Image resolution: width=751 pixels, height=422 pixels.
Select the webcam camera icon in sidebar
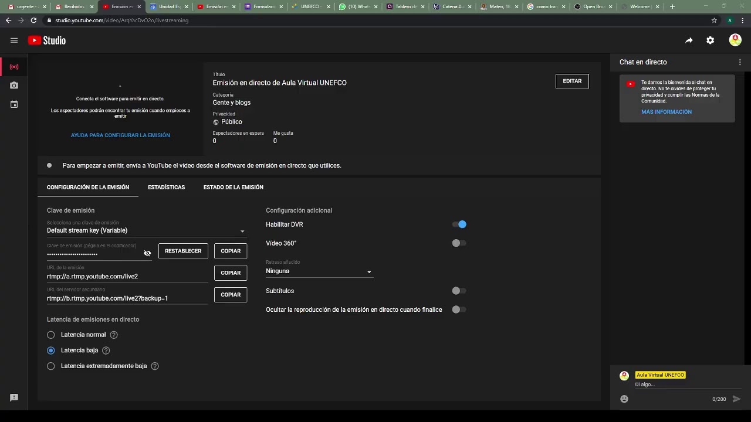[14, 86]
